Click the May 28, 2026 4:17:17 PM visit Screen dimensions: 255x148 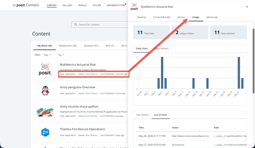(152, 136)
